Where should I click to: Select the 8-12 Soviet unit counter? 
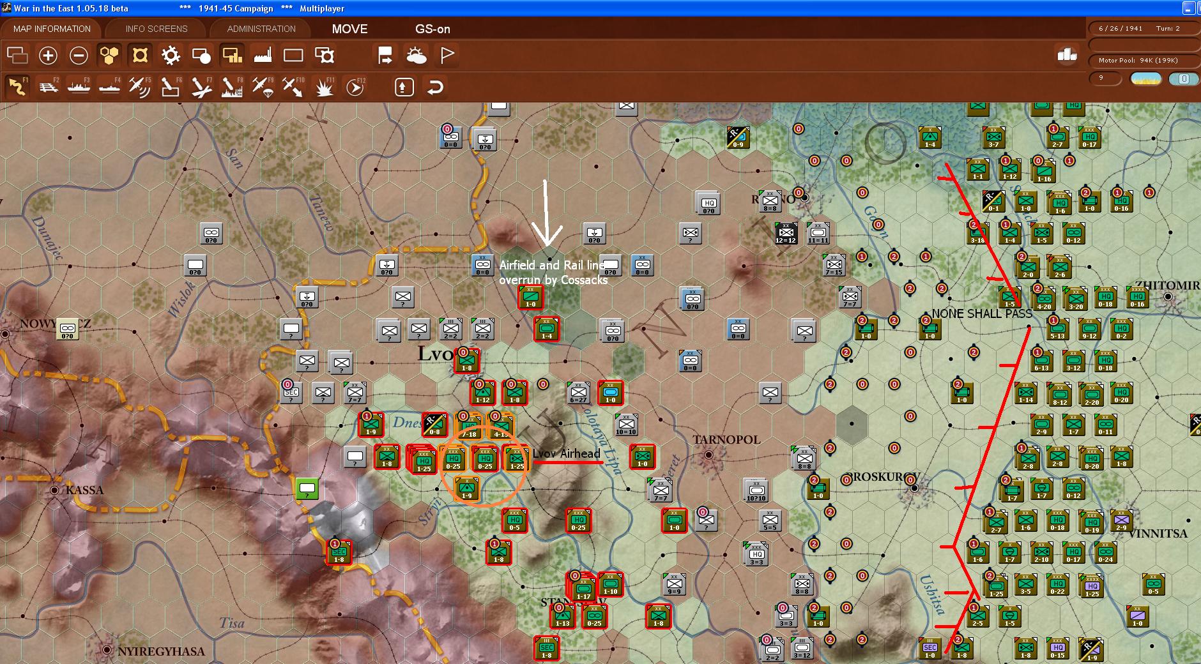point(1060,395)
